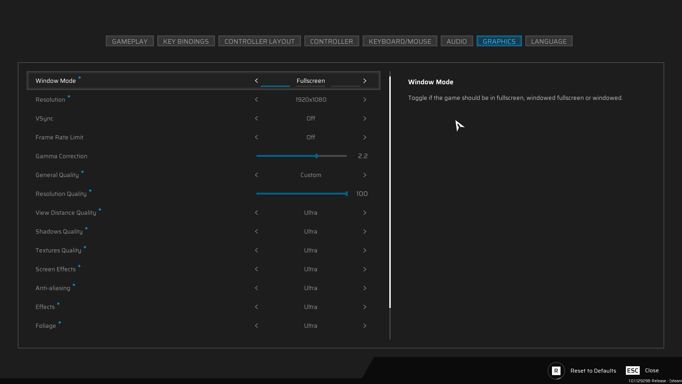Open the Language tab
The height and width of the screenshot is (384, 682).
point(548,41)
